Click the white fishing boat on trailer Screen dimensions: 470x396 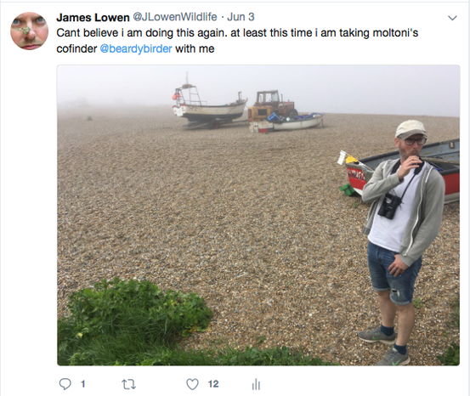209,104
